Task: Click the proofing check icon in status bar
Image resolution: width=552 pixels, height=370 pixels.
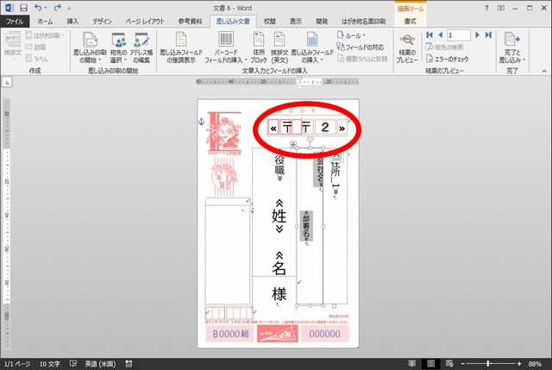Action: click(x=72, y=363)
